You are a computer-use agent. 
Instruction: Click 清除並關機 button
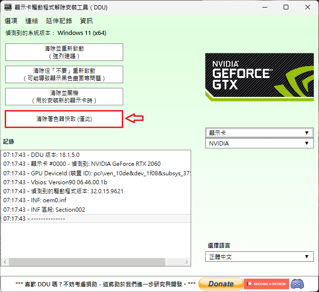64,96
